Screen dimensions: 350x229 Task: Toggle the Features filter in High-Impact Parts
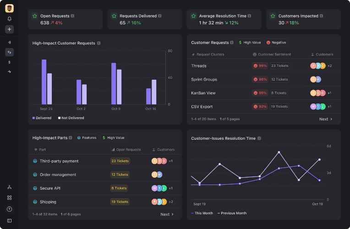point(87,137)
